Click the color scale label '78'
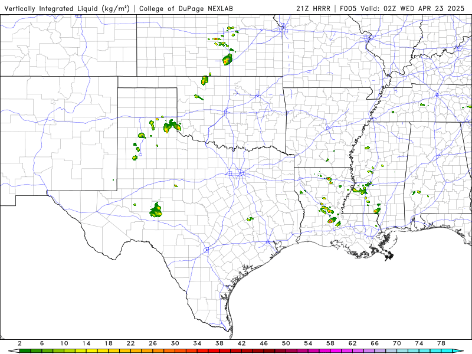 [441, 343]
